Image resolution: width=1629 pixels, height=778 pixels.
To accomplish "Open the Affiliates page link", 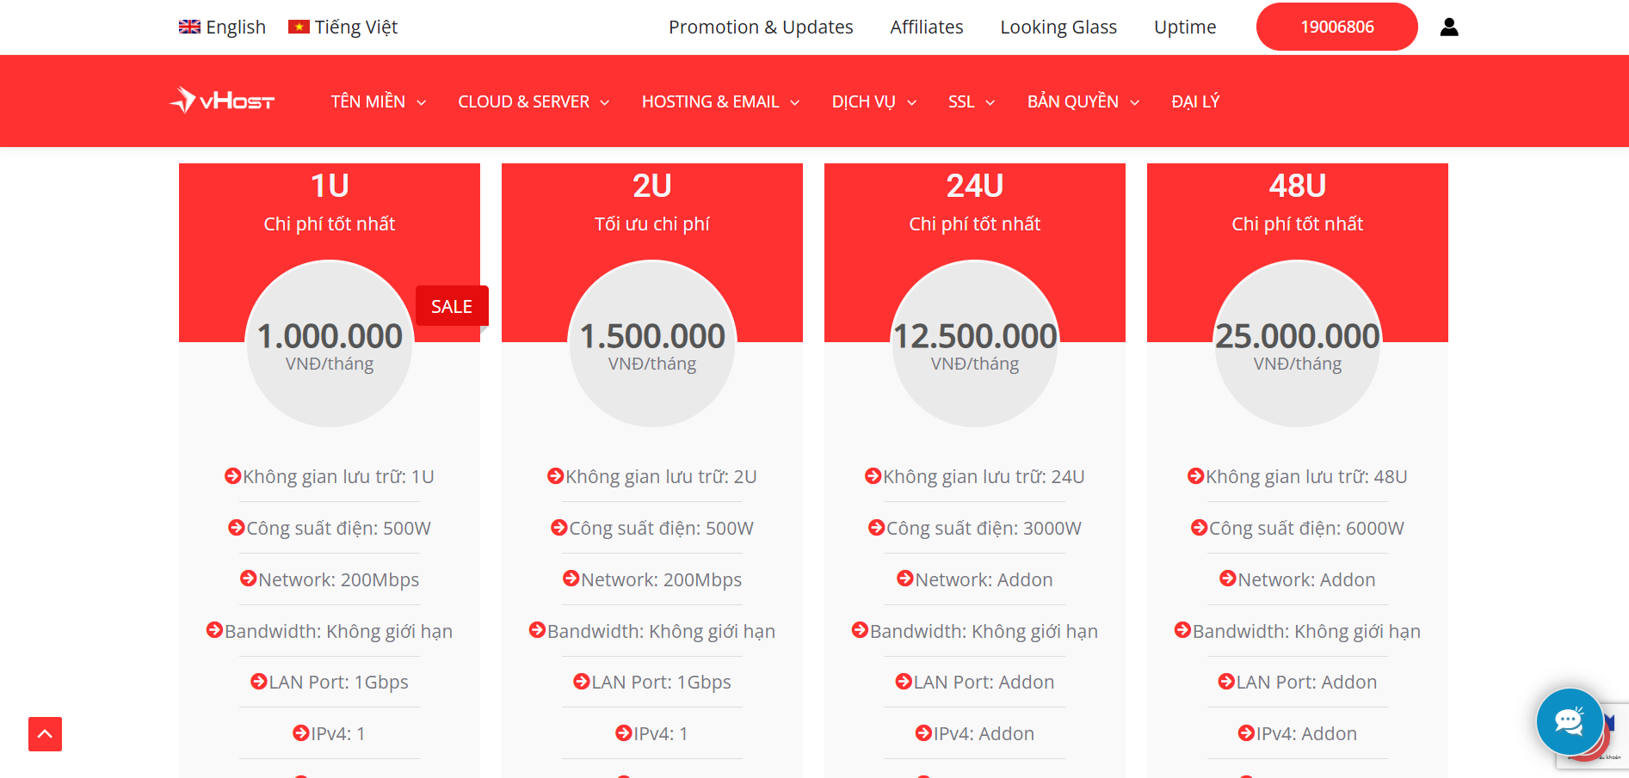I will point(926,28).
